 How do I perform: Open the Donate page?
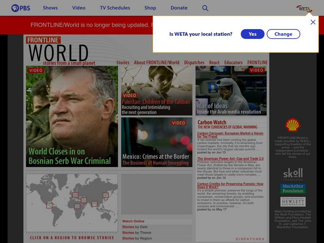tap(179, 7)
